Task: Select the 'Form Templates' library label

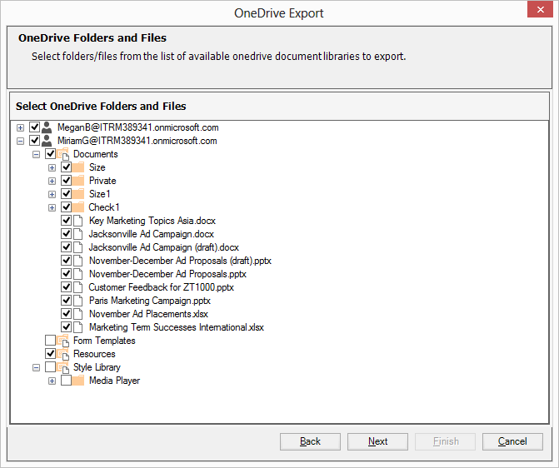Action: 104,341
